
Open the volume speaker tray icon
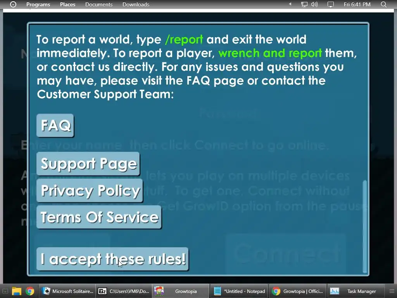314,4
